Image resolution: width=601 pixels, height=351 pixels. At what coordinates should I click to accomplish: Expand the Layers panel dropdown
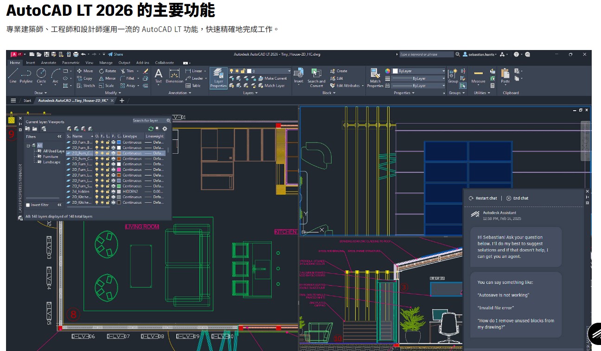[250, 93]
